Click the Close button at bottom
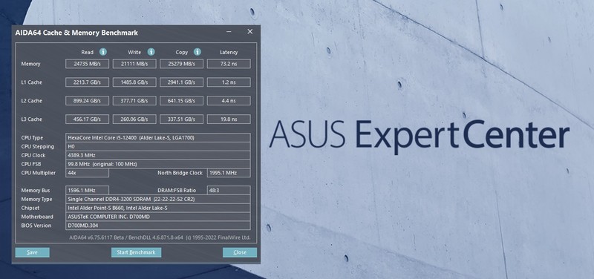The height and width of the screenshot is (279, 594). tap(240, 252)
